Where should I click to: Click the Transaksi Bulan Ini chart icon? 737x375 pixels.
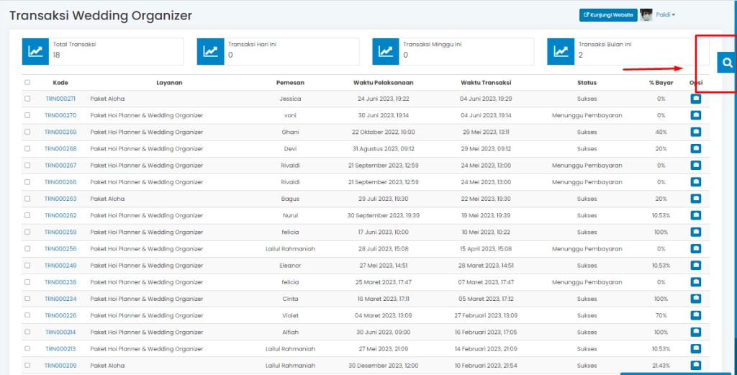point(561,51)
